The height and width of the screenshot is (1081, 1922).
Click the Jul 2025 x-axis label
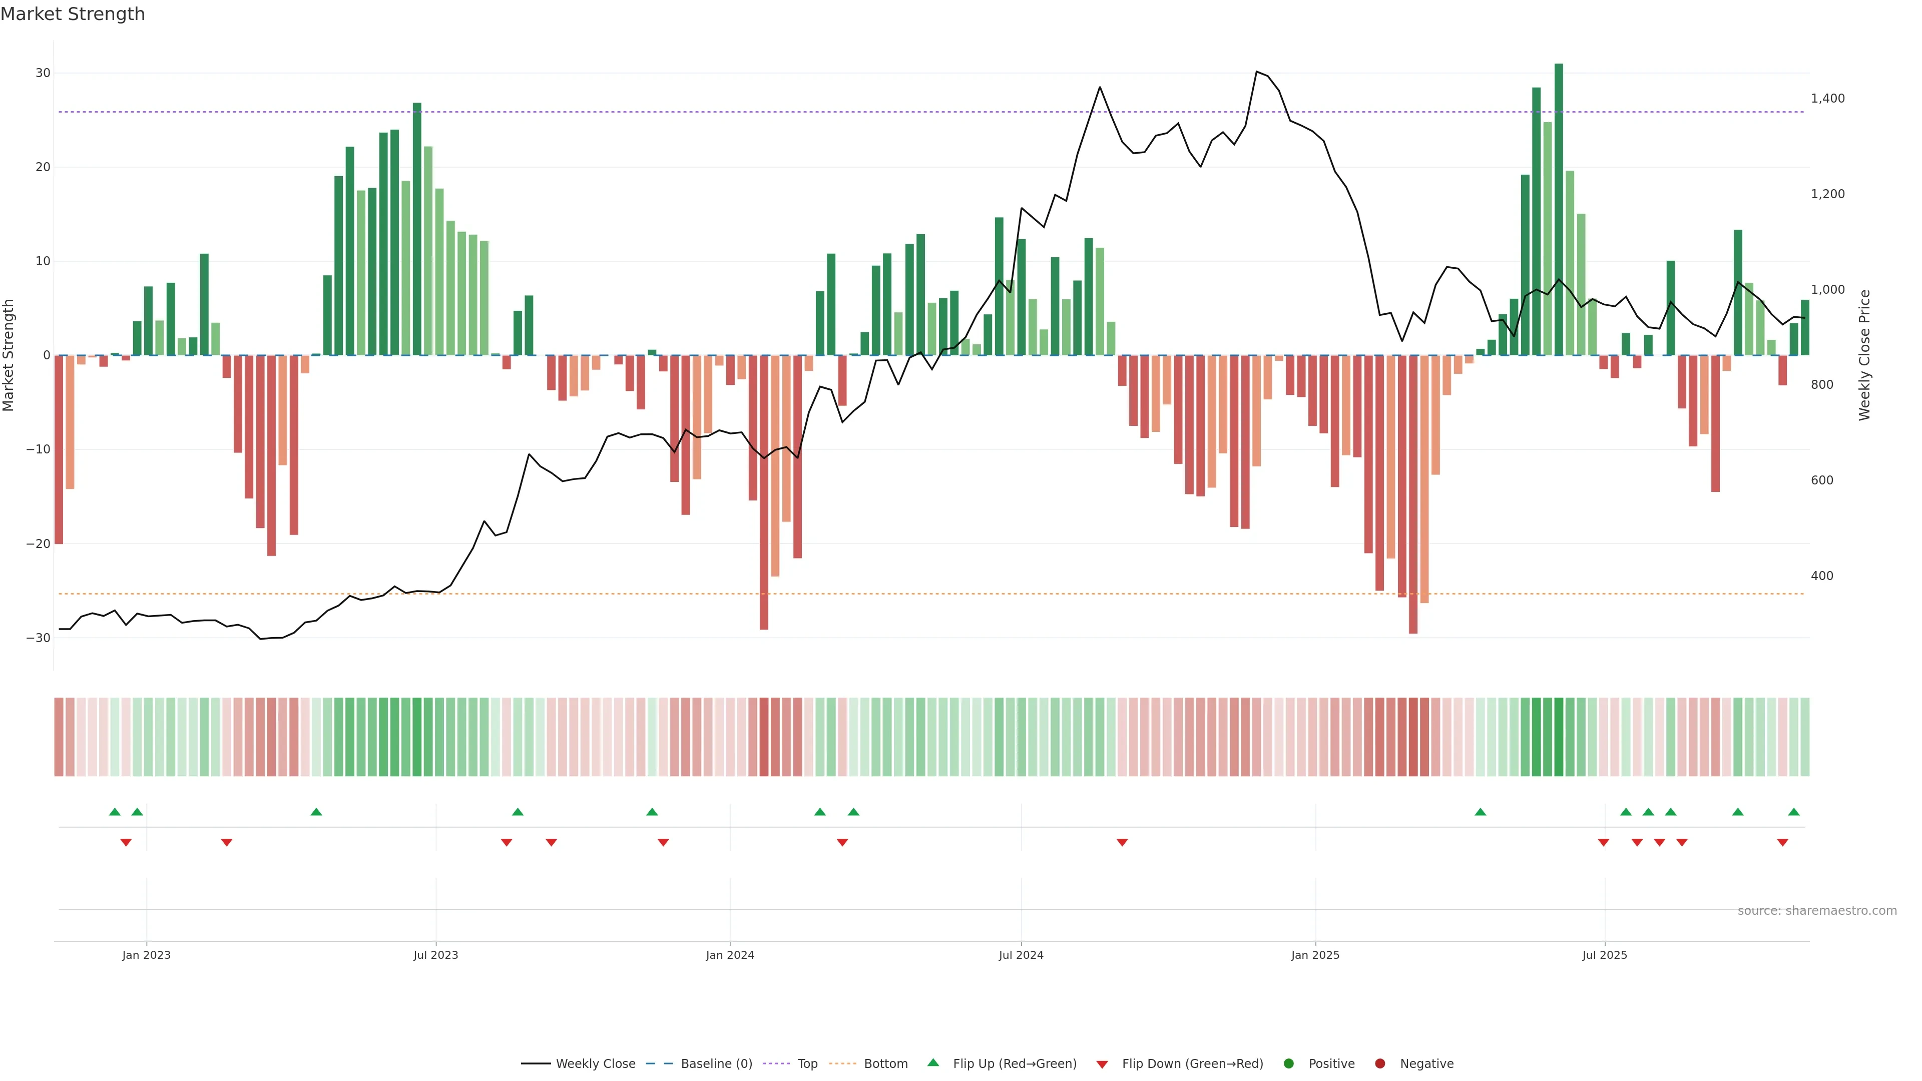point(1604,955)
